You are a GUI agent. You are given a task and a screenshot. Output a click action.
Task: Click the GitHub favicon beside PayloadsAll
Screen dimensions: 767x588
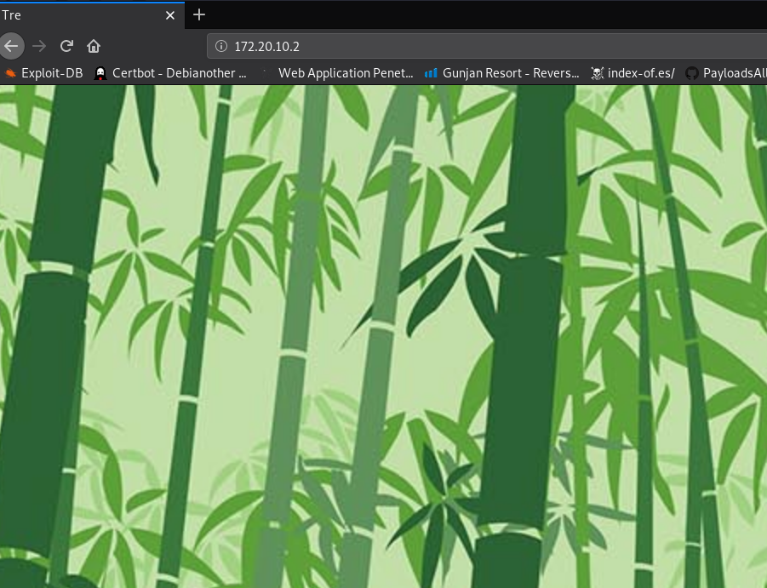[x=692, y=73]
